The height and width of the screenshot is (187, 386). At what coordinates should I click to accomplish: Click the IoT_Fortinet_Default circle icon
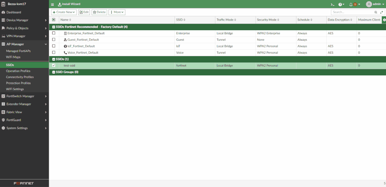click(65, 46)
